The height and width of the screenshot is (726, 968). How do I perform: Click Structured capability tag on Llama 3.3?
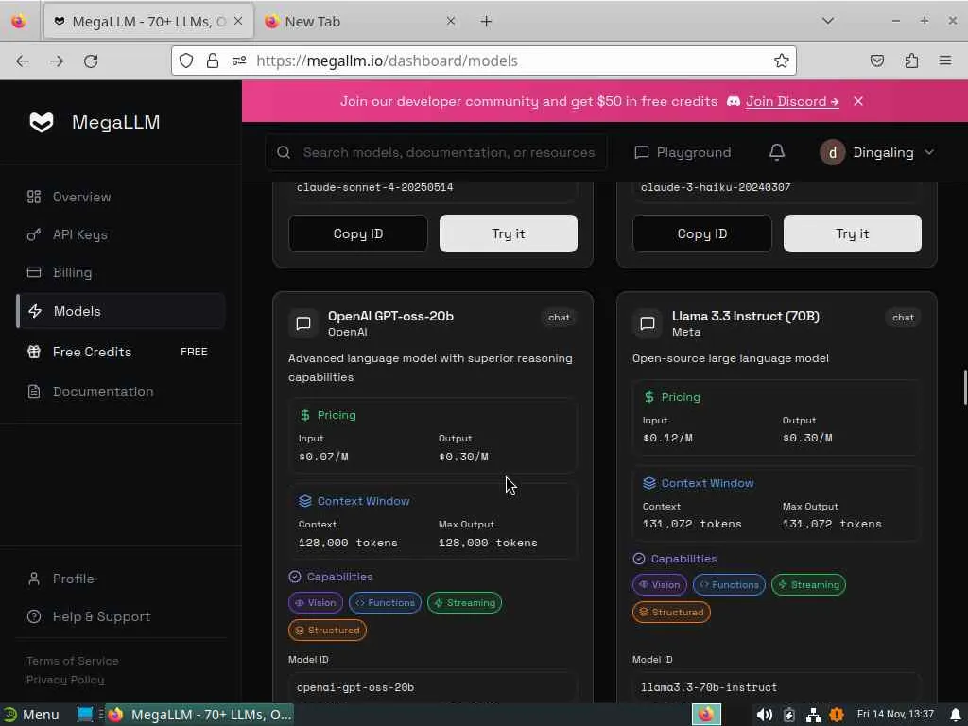671,612
